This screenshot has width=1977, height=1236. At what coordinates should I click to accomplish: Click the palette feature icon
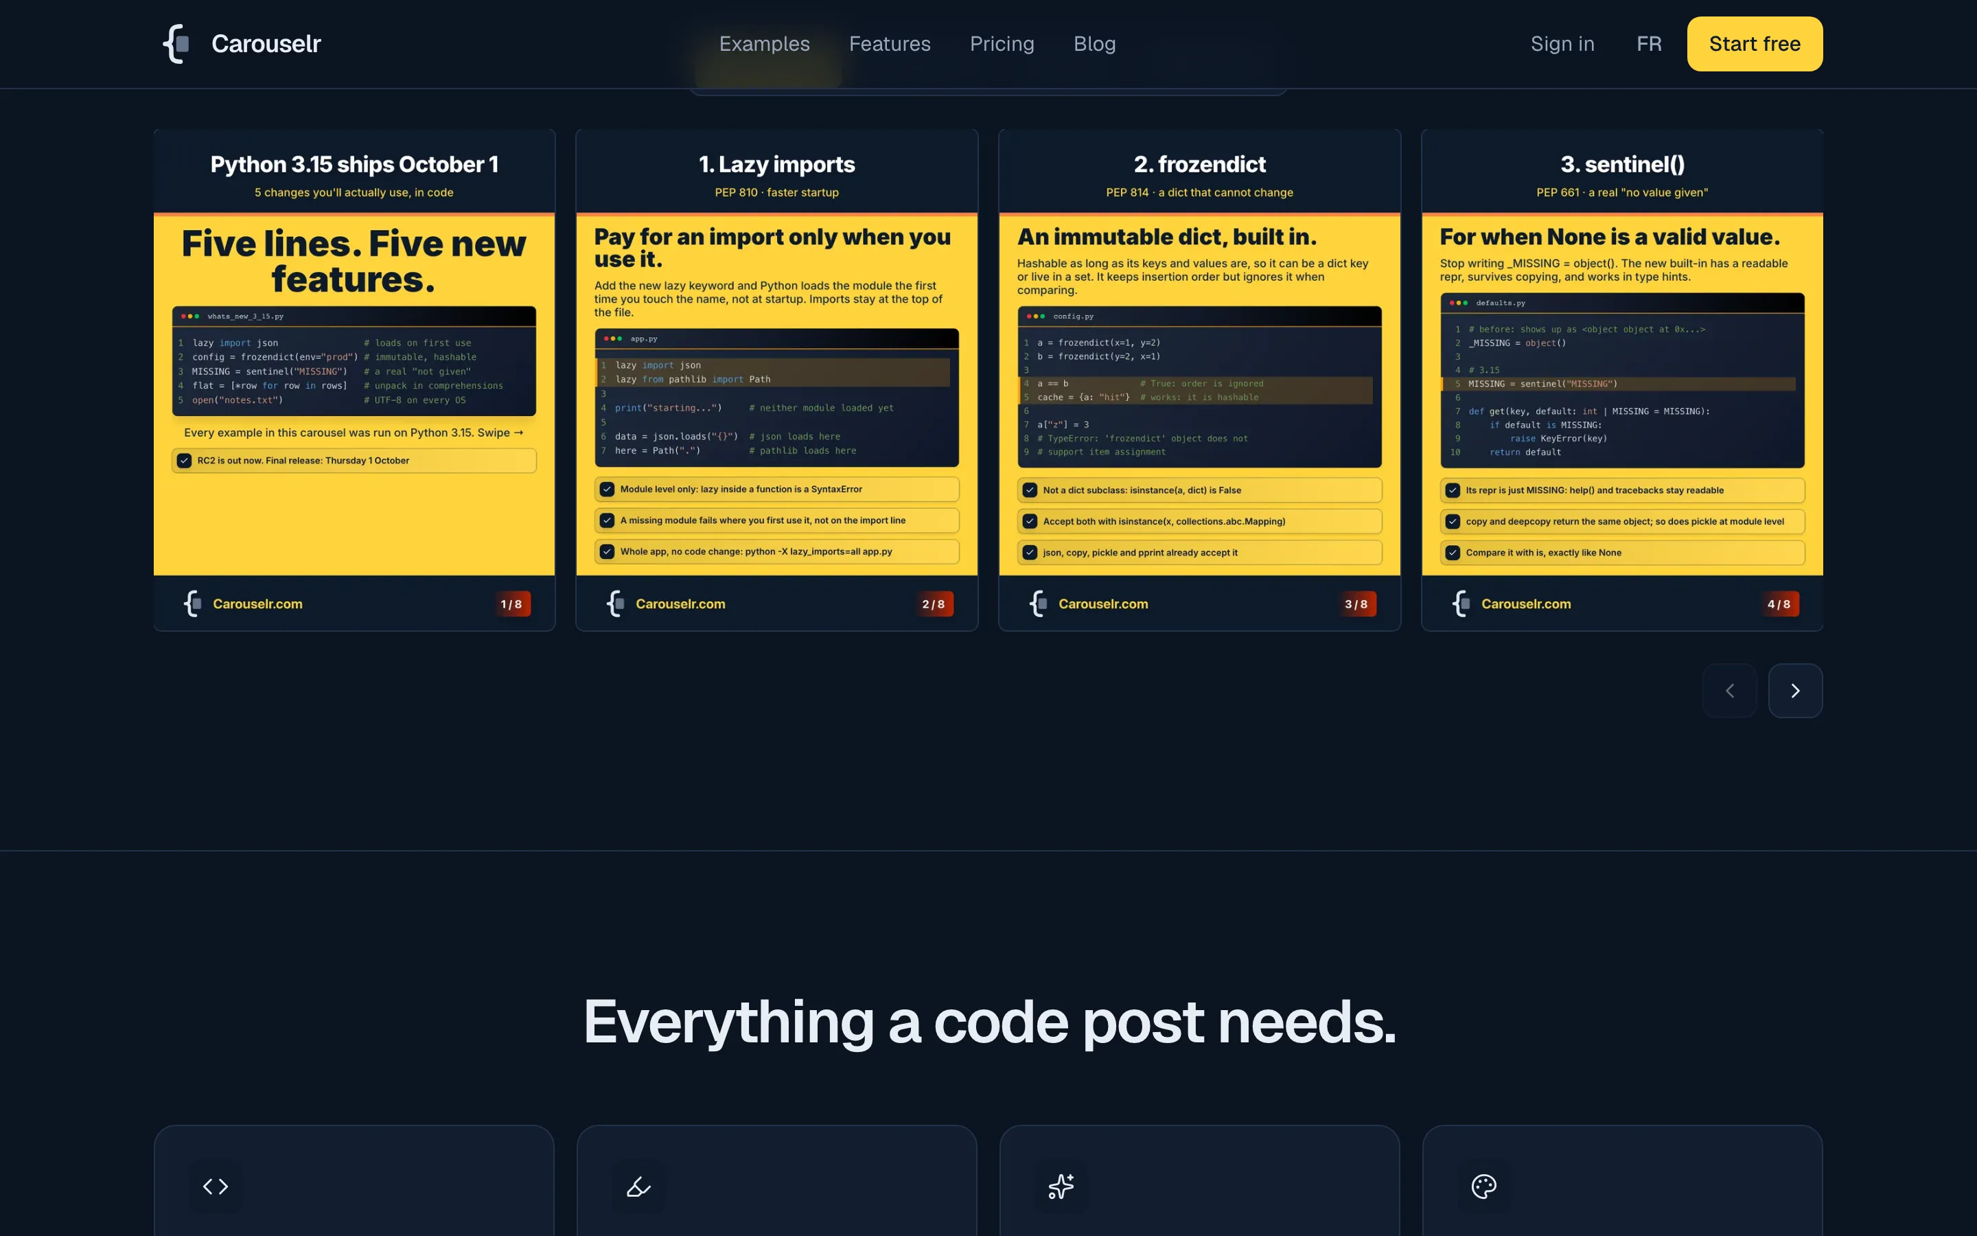1483,1186
